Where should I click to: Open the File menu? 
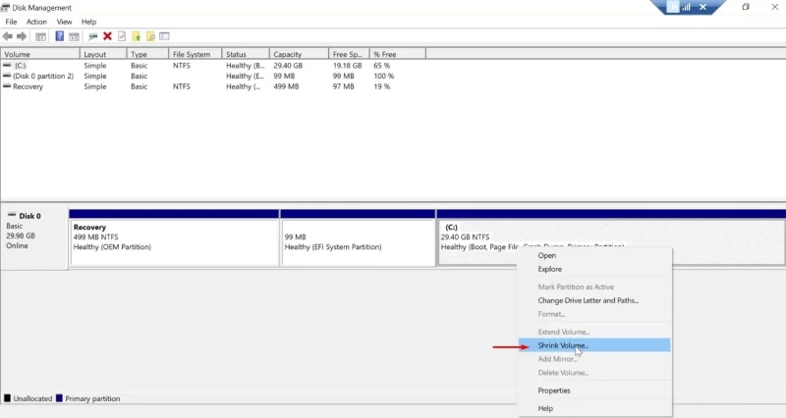tap(11, 22)
